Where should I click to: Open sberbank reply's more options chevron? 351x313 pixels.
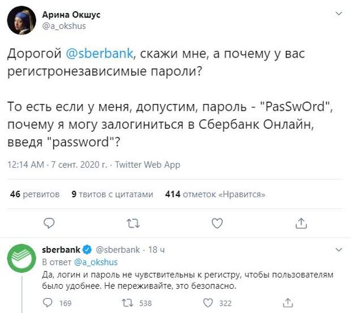[x=338, y=249]
